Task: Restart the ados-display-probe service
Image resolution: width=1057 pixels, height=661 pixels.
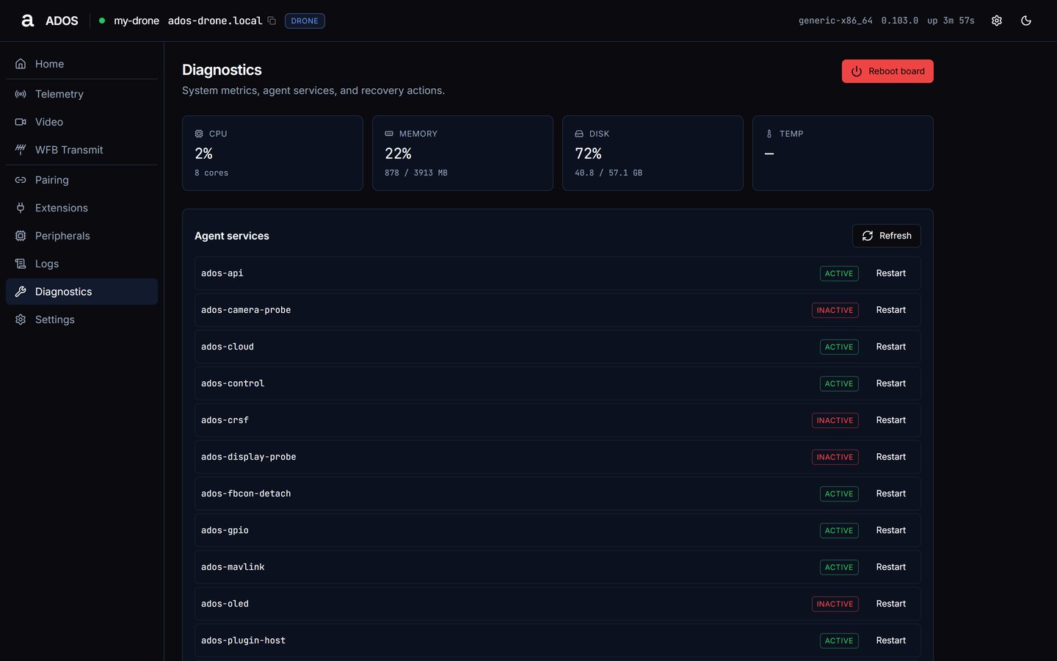Action: [891, 457]
